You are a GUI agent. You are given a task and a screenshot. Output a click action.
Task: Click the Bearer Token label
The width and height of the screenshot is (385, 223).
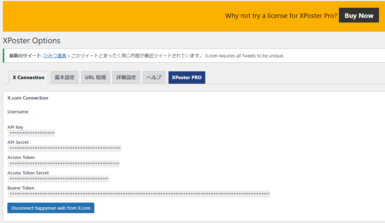(21, 188)
